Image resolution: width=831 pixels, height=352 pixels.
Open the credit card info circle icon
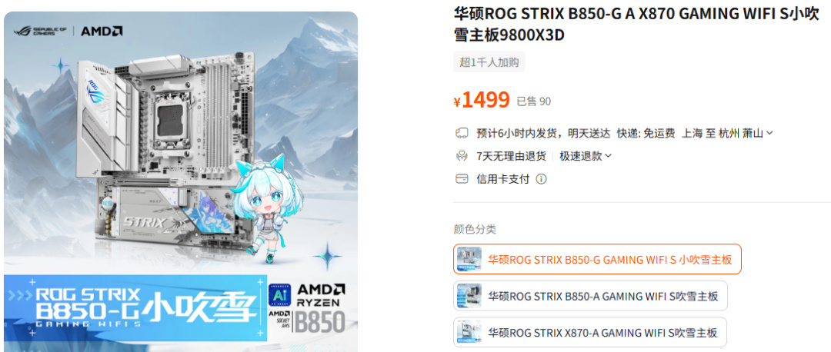coord(541,179)
